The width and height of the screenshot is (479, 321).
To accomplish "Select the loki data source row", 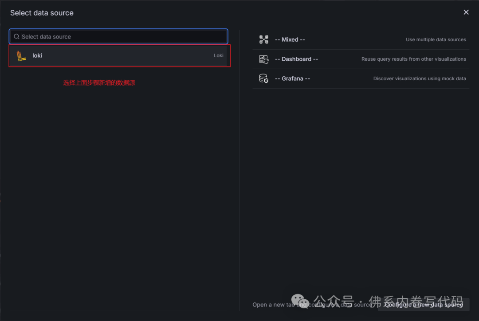I will pos(119,55).
